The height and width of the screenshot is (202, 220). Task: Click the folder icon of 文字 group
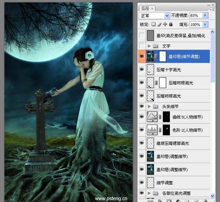(x=156, y=46)
